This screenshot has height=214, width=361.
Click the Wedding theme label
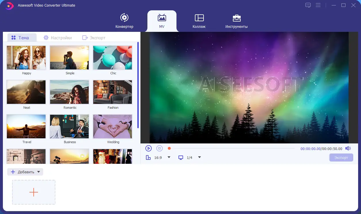point(113,142)
